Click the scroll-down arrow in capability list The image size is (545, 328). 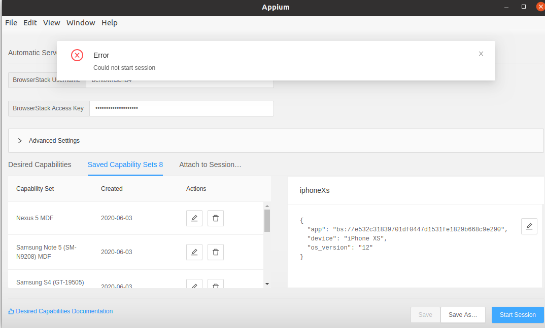coord(267,284)
